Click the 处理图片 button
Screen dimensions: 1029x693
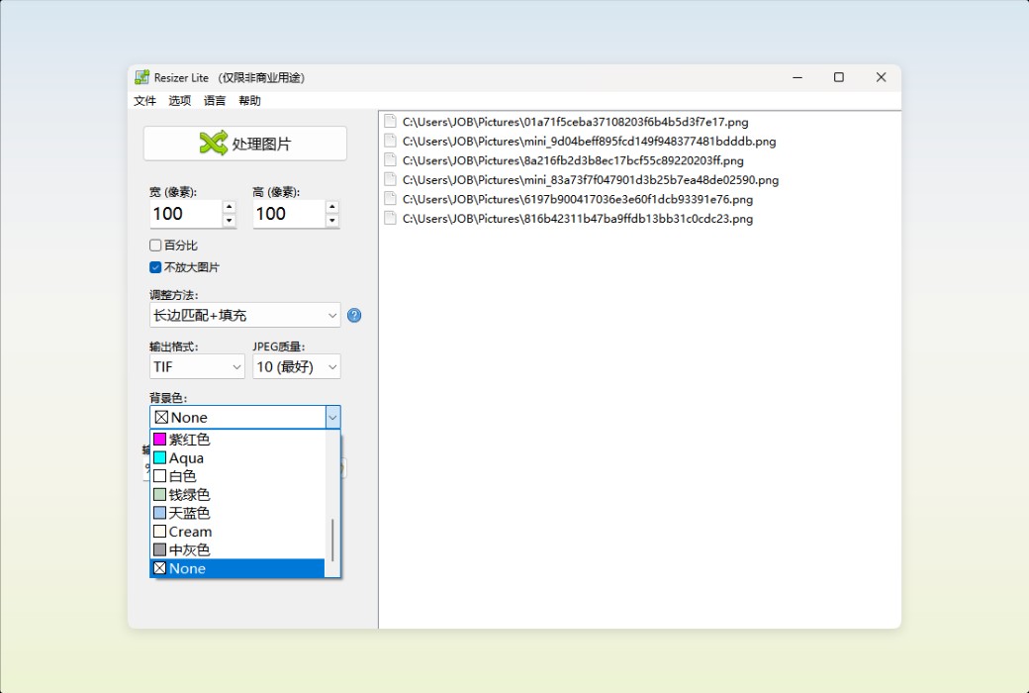[245, 143]
